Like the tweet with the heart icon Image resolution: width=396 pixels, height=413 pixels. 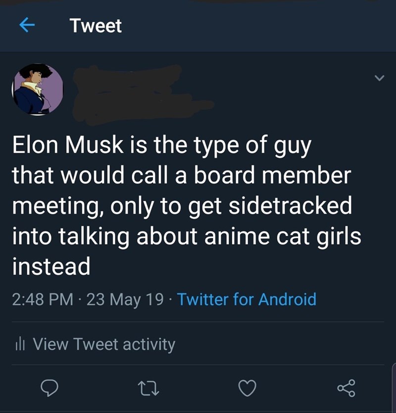tap(246, 389)
